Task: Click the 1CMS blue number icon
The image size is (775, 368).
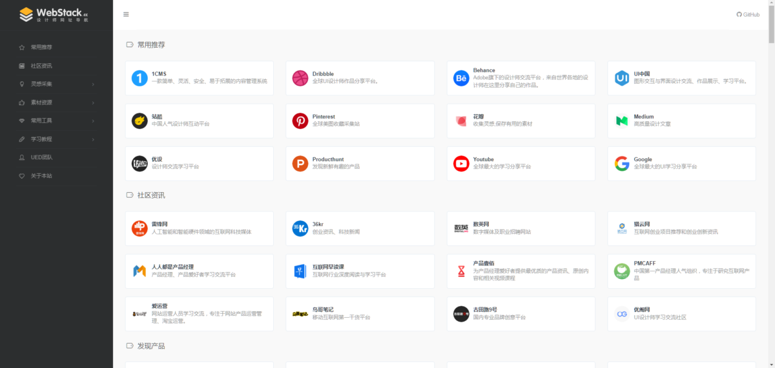Action: [139, 78]
